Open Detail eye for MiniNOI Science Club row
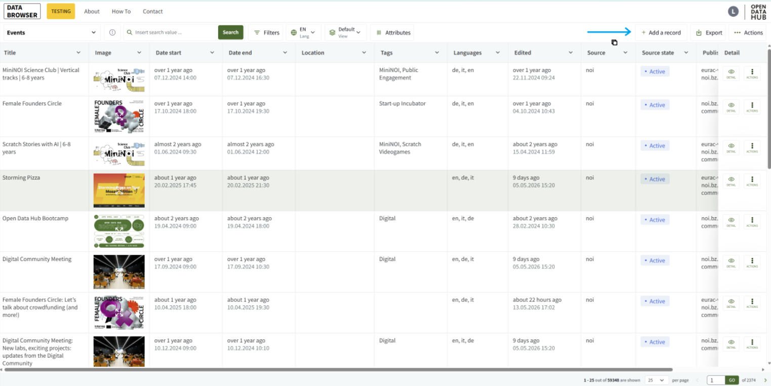Screen dimensions: 771x386 (x=731, y=74)
